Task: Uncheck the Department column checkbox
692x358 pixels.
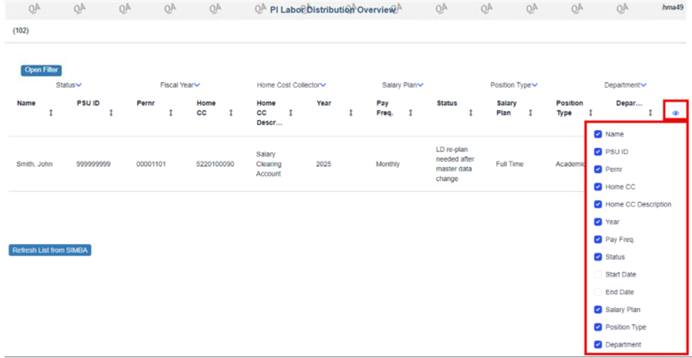Action: pos(598,344)
